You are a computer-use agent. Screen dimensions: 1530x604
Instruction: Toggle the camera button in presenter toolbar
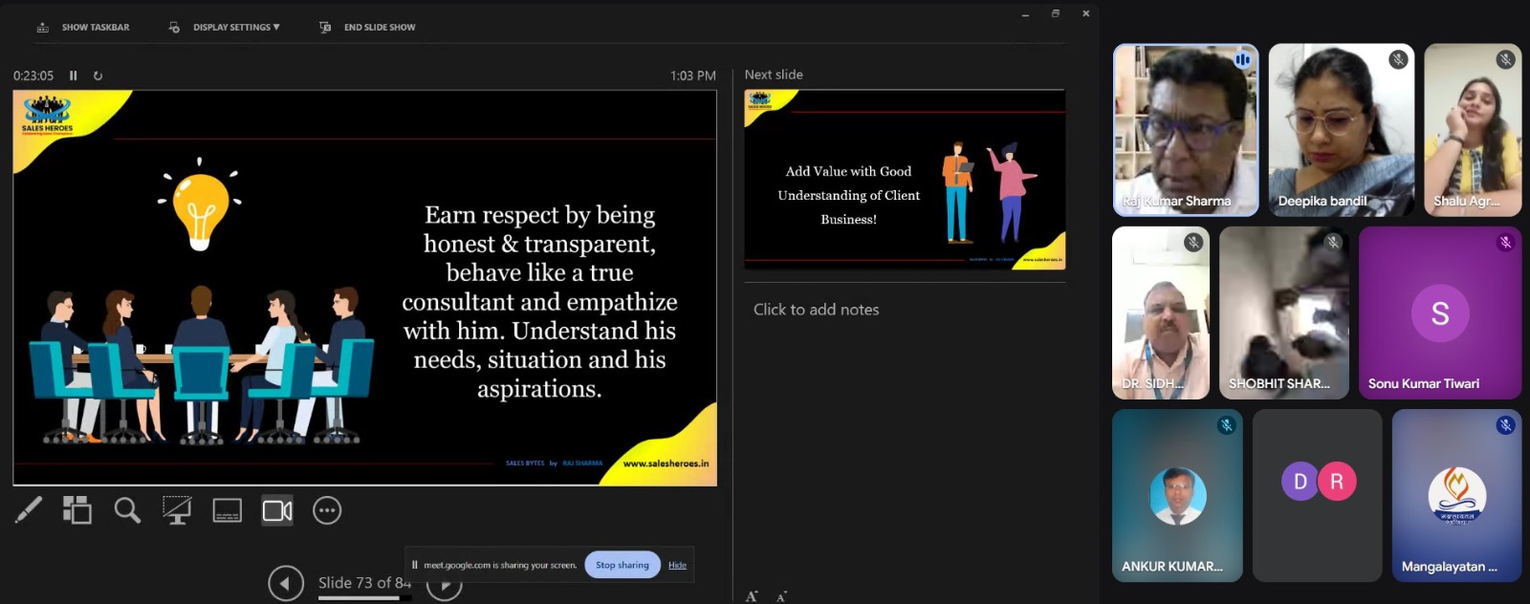coord(277,510)
